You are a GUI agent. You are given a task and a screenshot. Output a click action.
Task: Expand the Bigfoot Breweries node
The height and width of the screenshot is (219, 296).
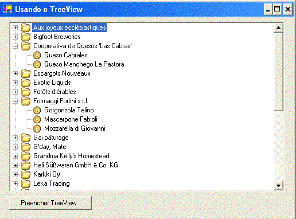[15, 37]
